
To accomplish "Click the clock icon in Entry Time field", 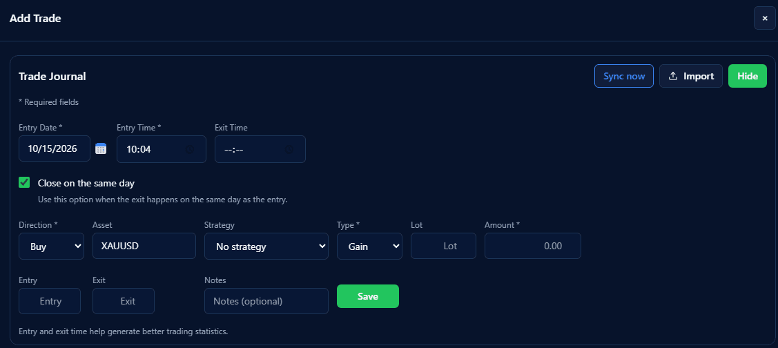I will [190, 149].
